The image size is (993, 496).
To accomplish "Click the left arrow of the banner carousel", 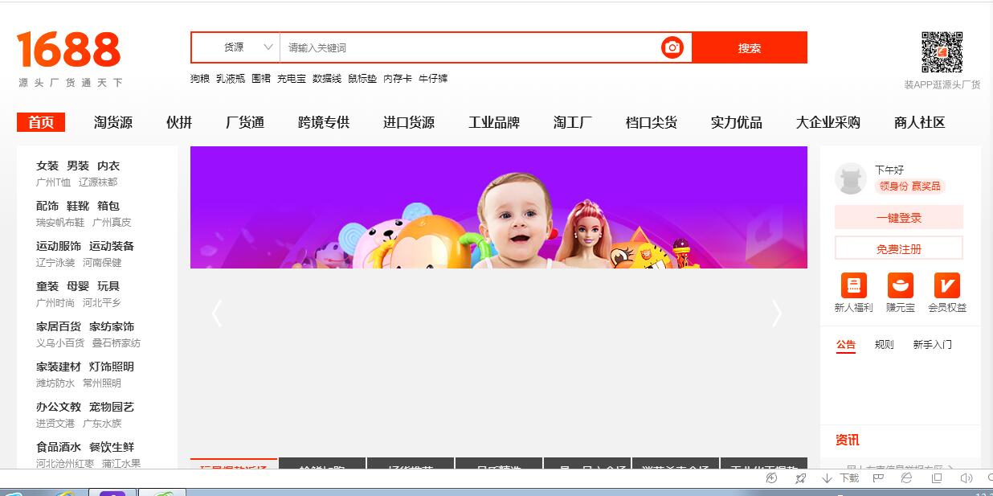I will coord(217,314).
